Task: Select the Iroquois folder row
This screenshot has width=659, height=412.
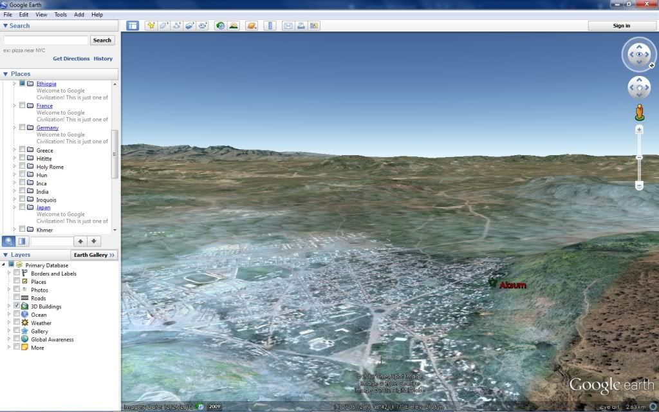Action: click(46, 200)
